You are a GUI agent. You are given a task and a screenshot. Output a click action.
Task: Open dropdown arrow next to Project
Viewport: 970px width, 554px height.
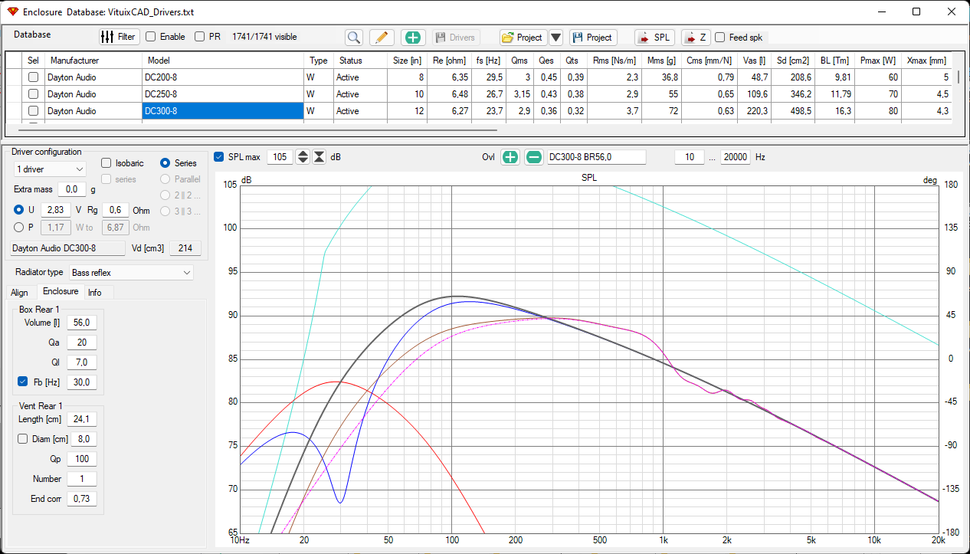click(555, 37)
